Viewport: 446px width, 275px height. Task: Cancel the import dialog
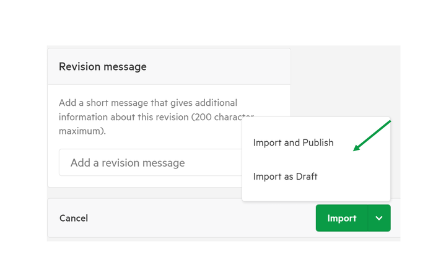point(74,218)
